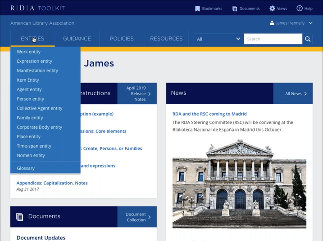Open the Views gear settings

click(x=278, y=9)
